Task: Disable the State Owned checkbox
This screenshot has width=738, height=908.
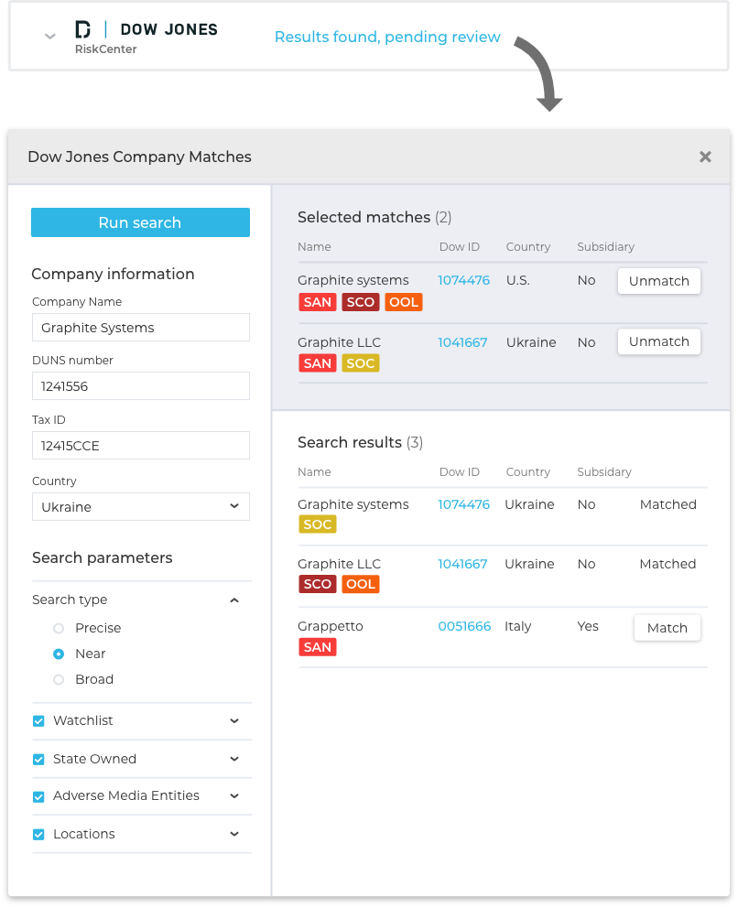Action: point(38,759)
